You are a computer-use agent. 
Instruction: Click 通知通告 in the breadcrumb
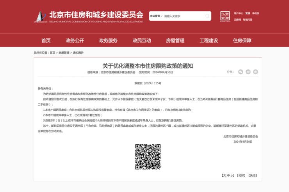coord(78,52)
